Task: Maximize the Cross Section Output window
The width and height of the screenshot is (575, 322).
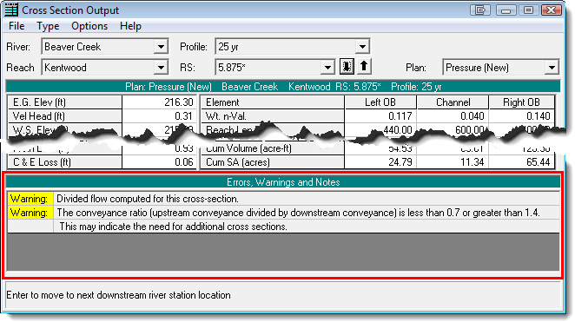Action: pos(528,10)
